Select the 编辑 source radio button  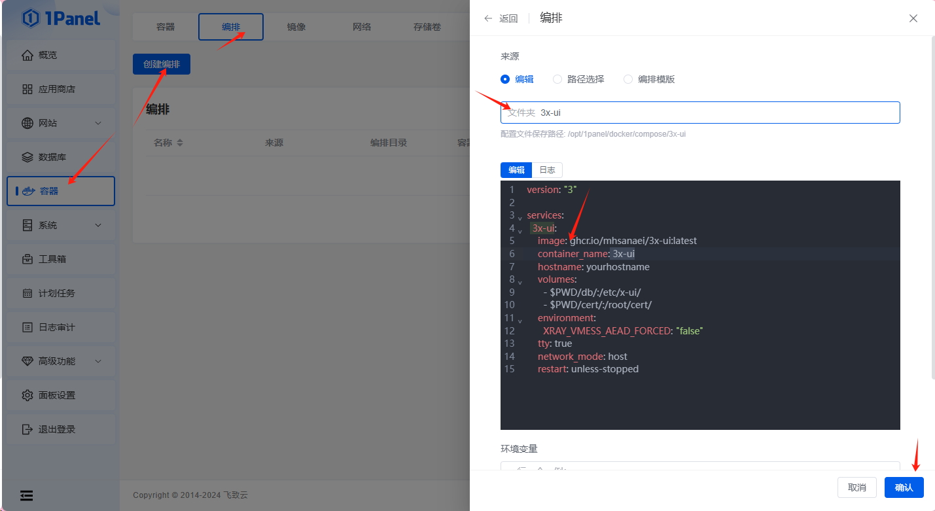(504, 79)
